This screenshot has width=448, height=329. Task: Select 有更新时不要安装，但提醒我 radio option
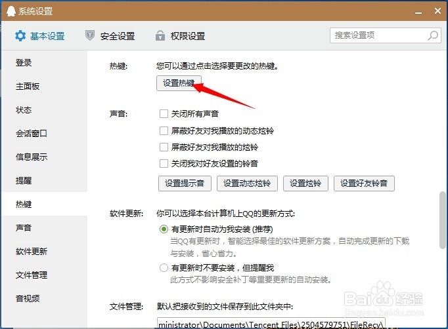pos(164,267)
